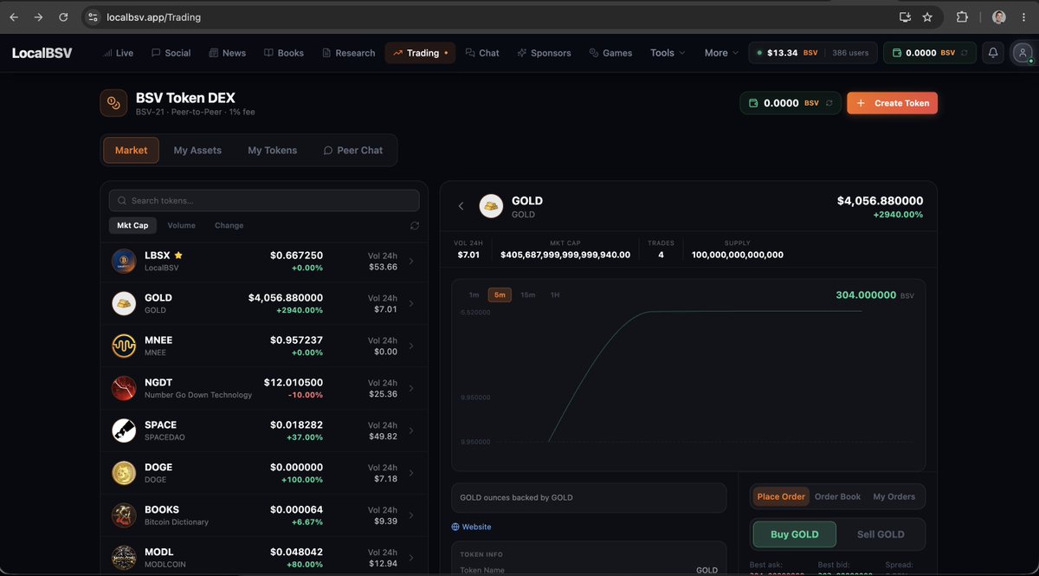Image resolution: width=1039 pixels, height=576 pixels.
Task: Set chart interval to 1m
Action: click(x=474, y=294)
